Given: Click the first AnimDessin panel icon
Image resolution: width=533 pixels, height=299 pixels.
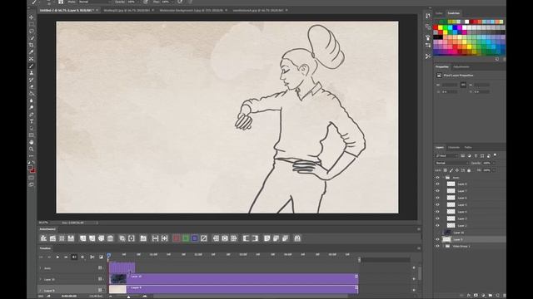Looking at the screenshot, I should click(x=43, y=238).
